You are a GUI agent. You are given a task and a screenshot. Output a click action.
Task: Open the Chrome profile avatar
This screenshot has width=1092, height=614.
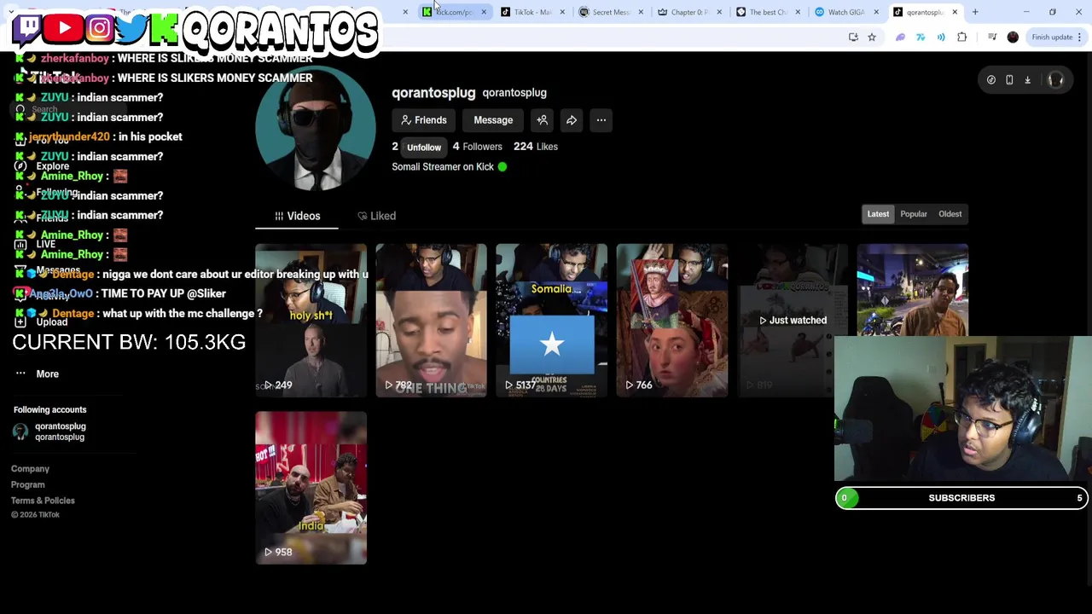pos(1013,37)
